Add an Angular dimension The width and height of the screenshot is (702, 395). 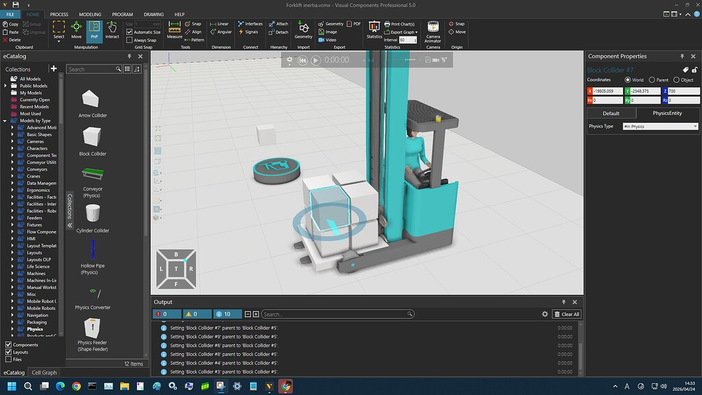click(221, 32)
